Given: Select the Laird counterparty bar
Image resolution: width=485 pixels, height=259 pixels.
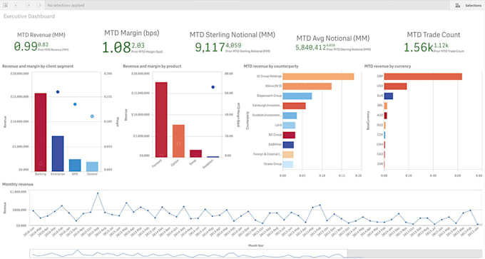Looking at the screenshot, I should [289, 126].
